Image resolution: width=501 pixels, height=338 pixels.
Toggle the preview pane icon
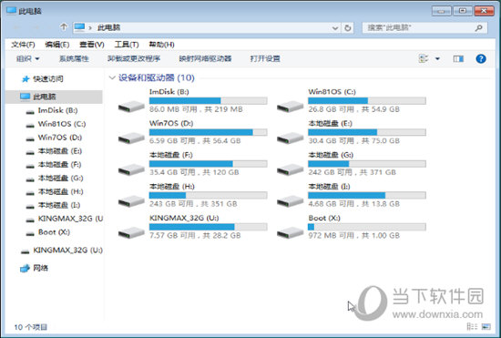[458, 59]
